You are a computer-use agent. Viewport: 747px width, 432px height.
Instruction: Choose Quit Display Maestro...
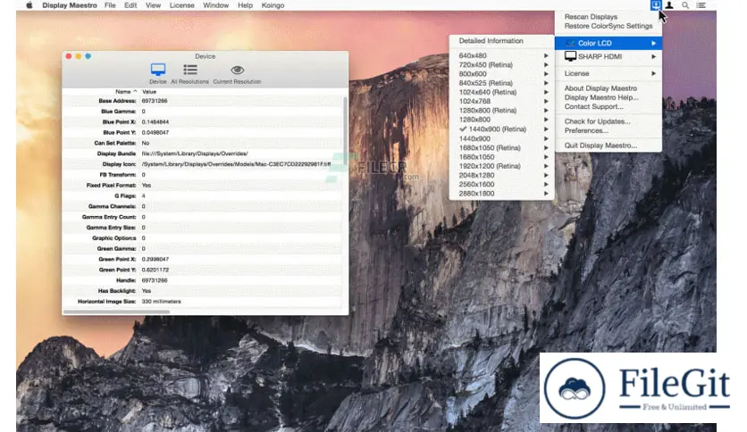[x=600, y=145]
